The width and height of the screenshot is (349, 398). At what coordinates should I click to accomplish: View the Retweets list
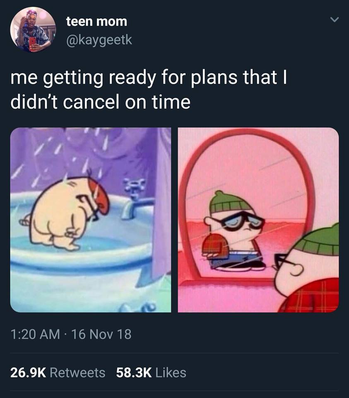tap(58, 373)
